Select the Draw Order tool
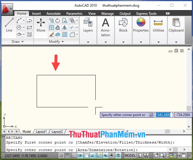 point(72,21)
